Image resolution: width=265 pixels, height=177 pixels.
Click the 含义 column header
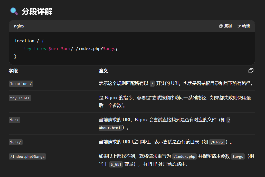tap(103, 71)
